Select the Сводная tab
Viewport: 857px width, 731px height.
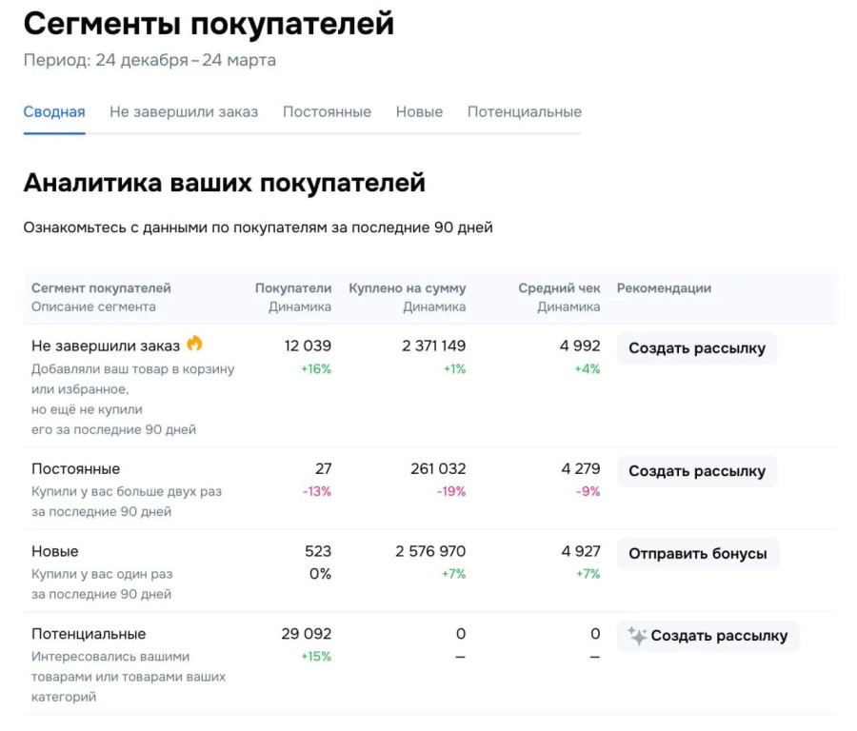tap(54, 112)
